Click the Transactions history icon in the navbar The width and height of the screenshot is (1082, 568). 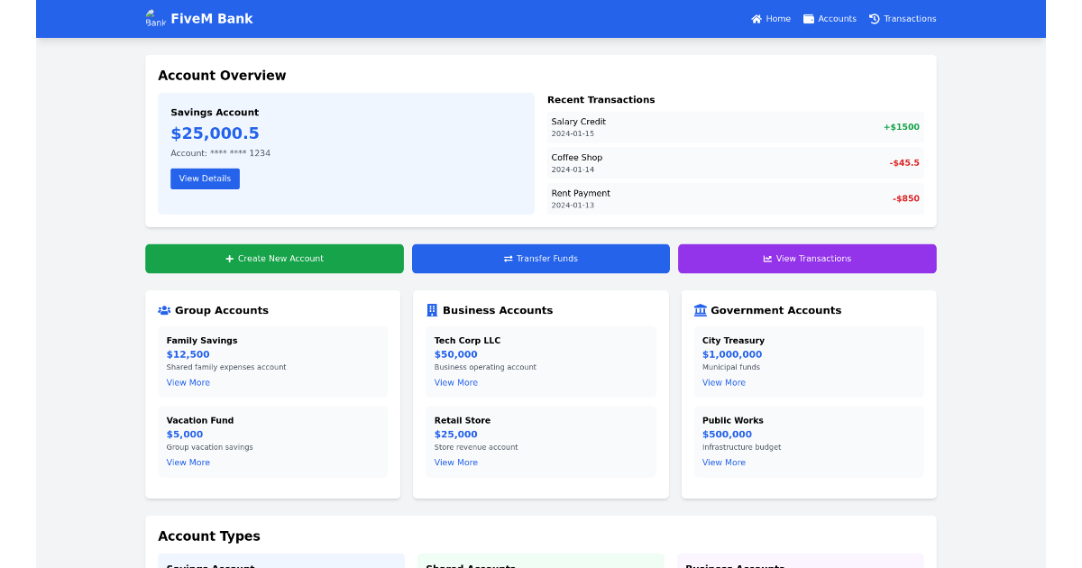[874, 18]
